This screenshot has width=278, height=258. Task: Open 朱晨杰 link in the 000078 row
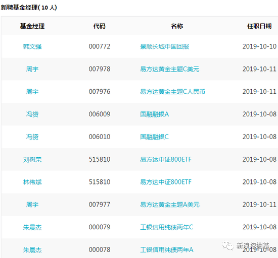pyautogui.click(x=32, y=250)
